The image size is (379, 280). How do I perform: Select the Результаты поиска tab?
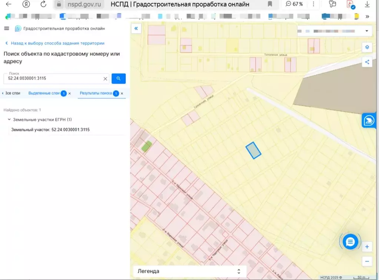(96, 93)
